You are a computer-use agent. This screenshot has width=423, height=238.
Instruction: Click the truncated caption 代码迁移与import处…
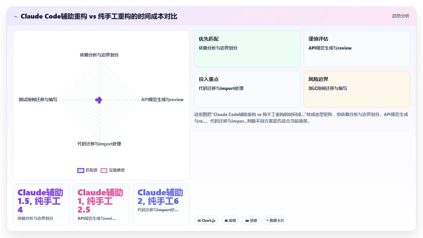pos(158,210)
